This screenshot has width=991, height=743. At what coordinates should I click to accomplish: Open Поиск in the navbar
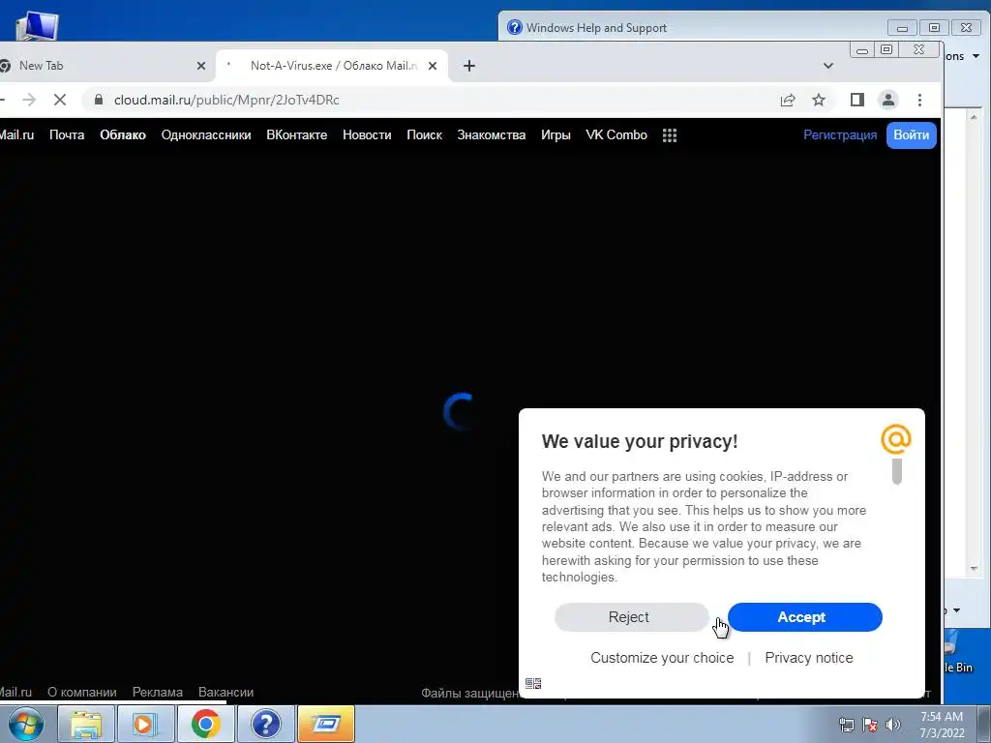[424, 135]
